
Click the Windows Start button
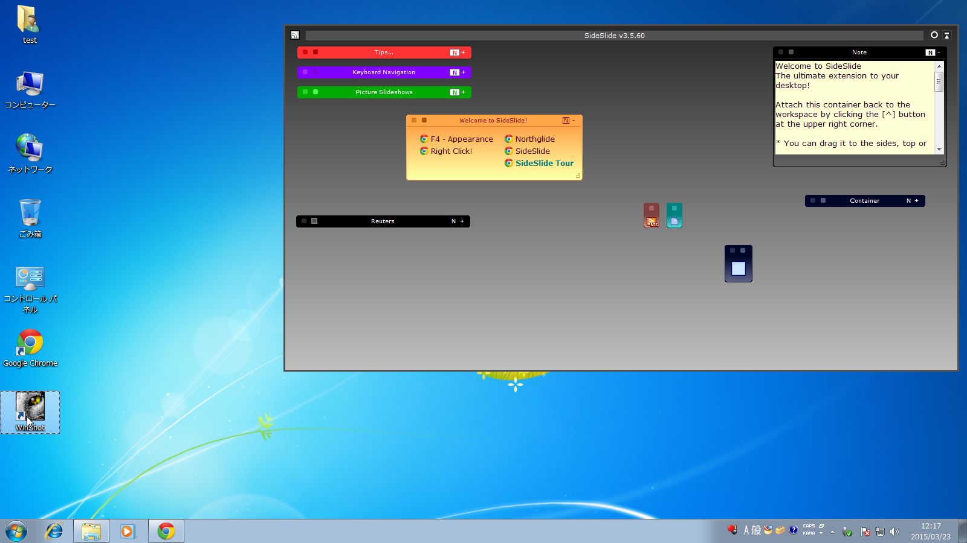click(16, 531)
